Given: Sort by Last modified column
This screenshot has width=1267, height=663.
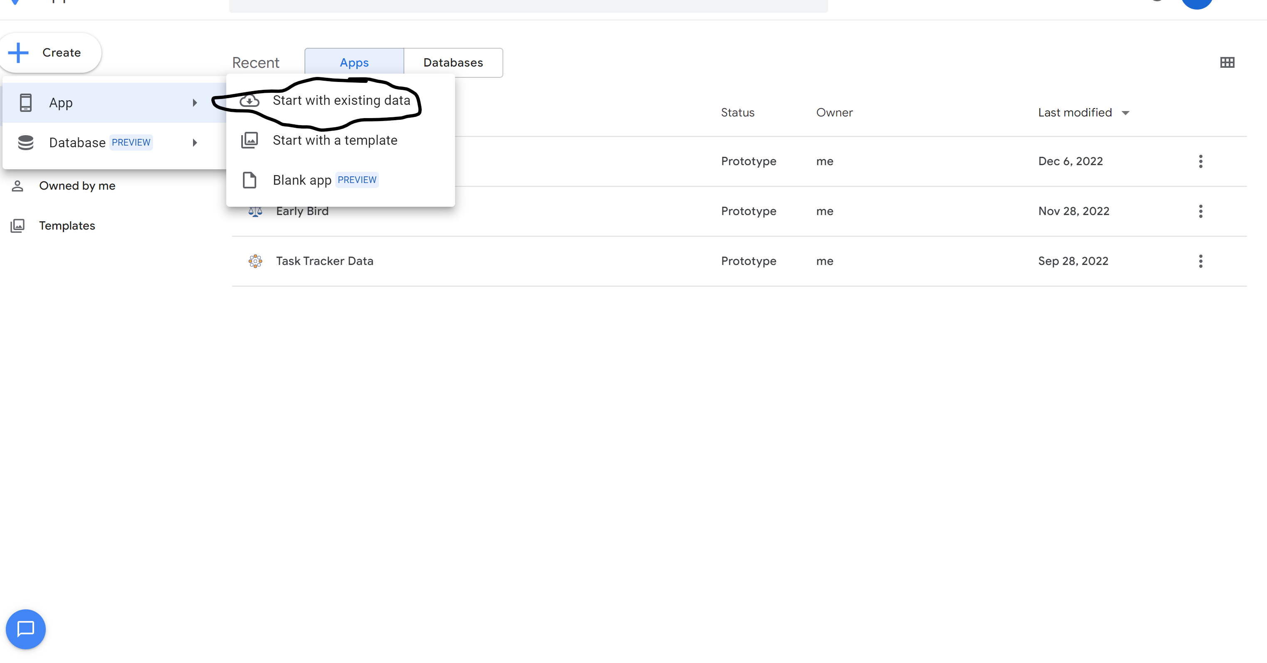Looking at the screenshot, I should pos(1075,113).
